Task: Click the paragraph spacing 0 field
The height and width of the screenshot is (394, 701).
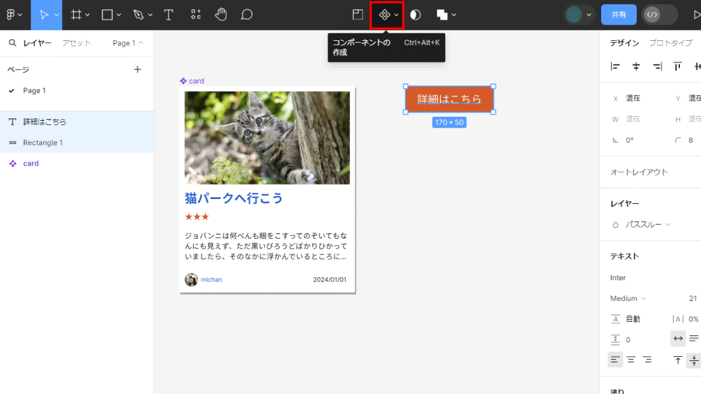Action: 634,340
